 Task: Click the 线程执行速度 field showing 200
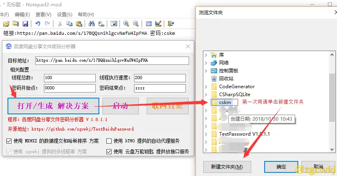click(160, 78)
